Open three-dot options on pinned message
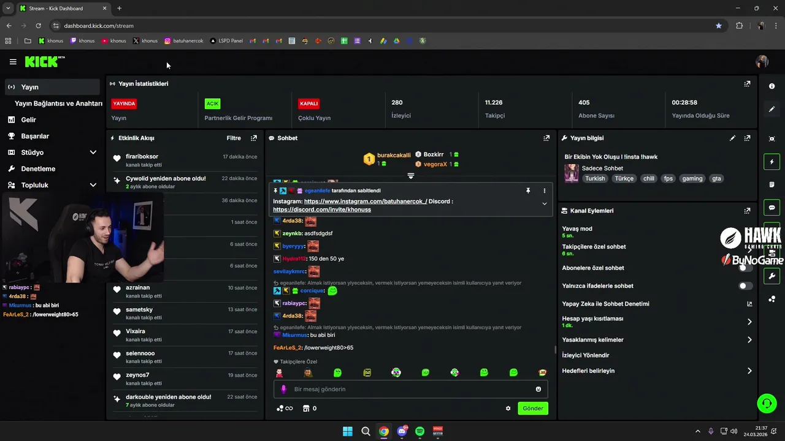The height and width of the screenshot is (441, 785). point(544,191)
